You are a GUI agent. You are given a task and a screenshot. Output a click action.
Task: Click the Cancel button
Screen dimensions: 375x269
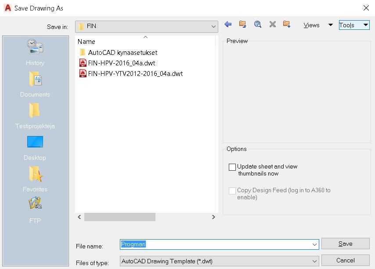345,260
